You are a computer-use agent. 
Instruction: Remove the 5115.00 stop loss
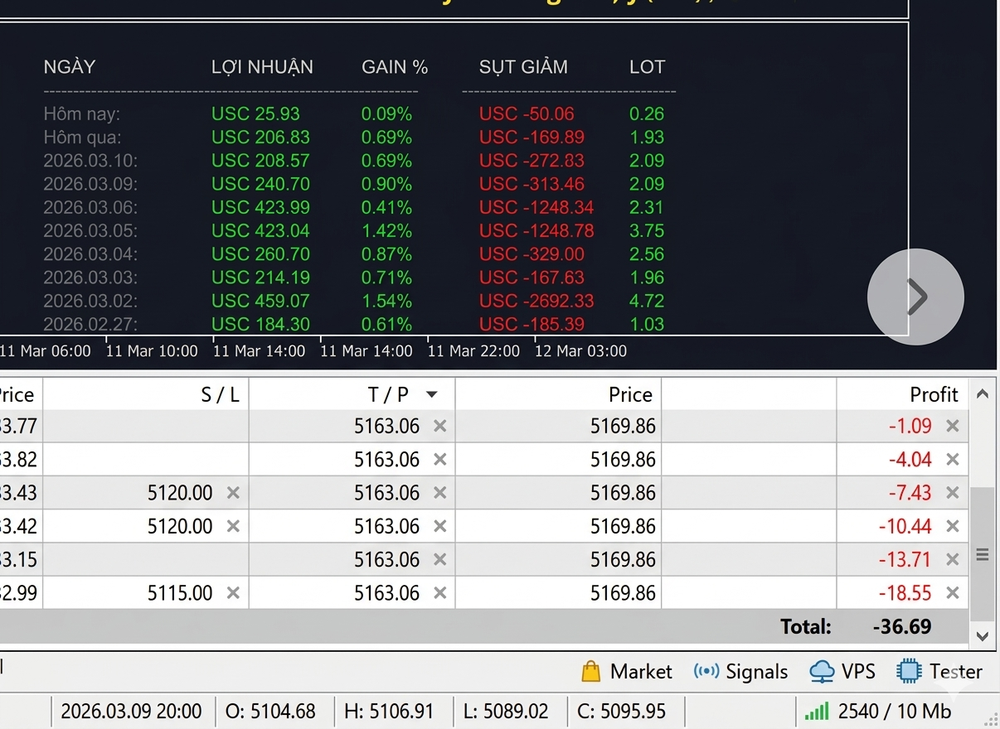233,593
